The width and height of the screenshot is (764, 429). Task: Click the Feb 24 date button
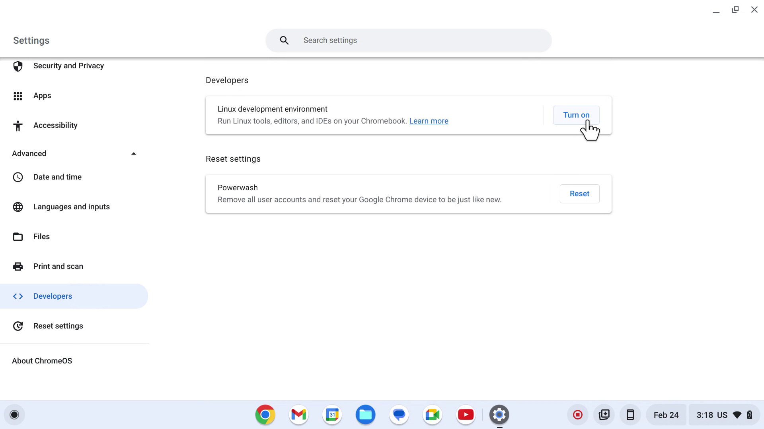point(666,415)
